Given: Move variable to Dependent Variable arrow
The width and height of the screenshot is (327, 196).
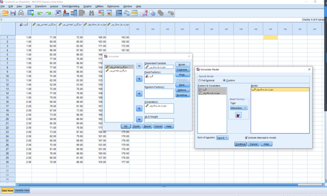Looking at the screenshot, I should 139,66.
